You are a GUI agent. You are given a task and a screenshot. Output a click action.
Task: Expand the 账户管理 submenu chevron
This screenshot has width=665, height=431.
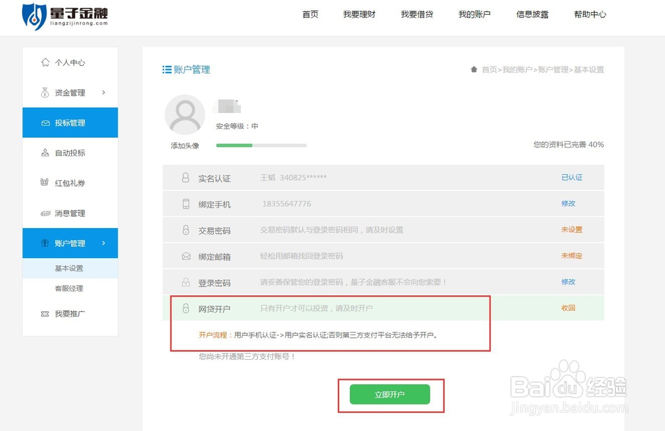click(x=103, y=243)
